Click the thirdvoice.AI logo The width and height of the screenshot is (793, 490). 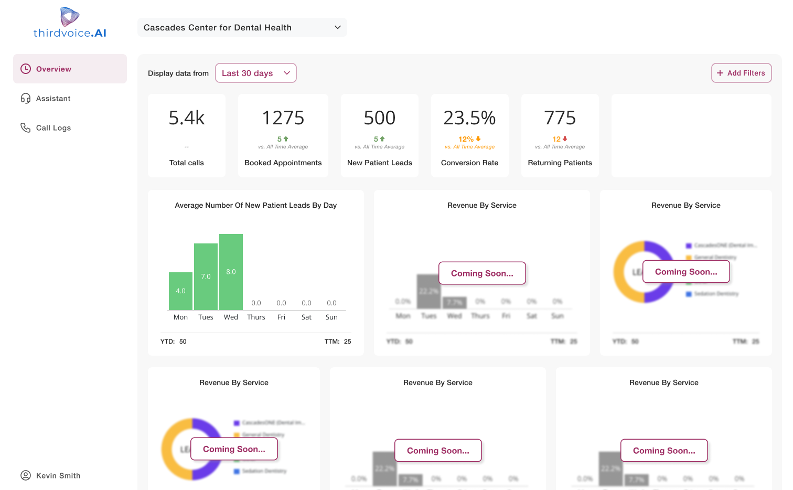click(70, 23)
